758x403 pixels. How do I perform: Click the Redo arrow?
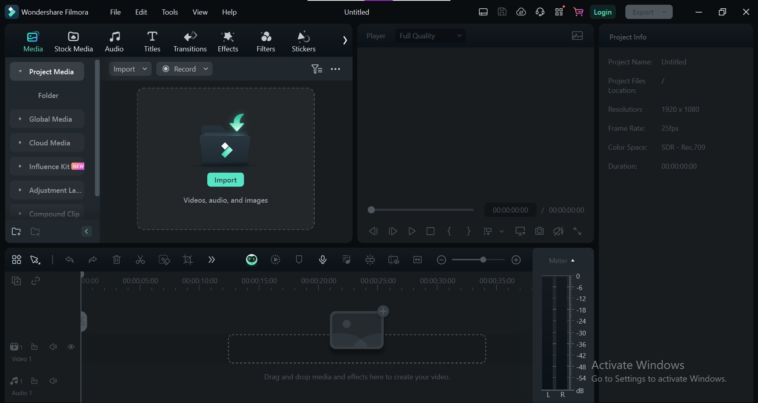coord(93,260)
